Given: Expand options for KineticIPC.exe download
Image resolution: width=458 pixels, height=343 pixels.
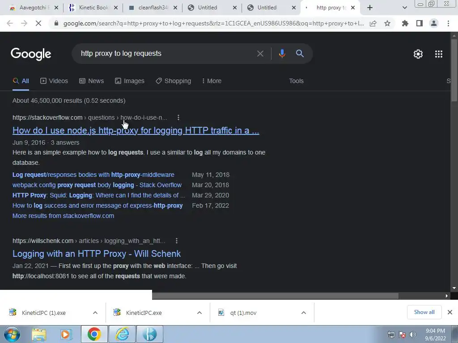Looking at the screenshot, I should pos(199,313).
